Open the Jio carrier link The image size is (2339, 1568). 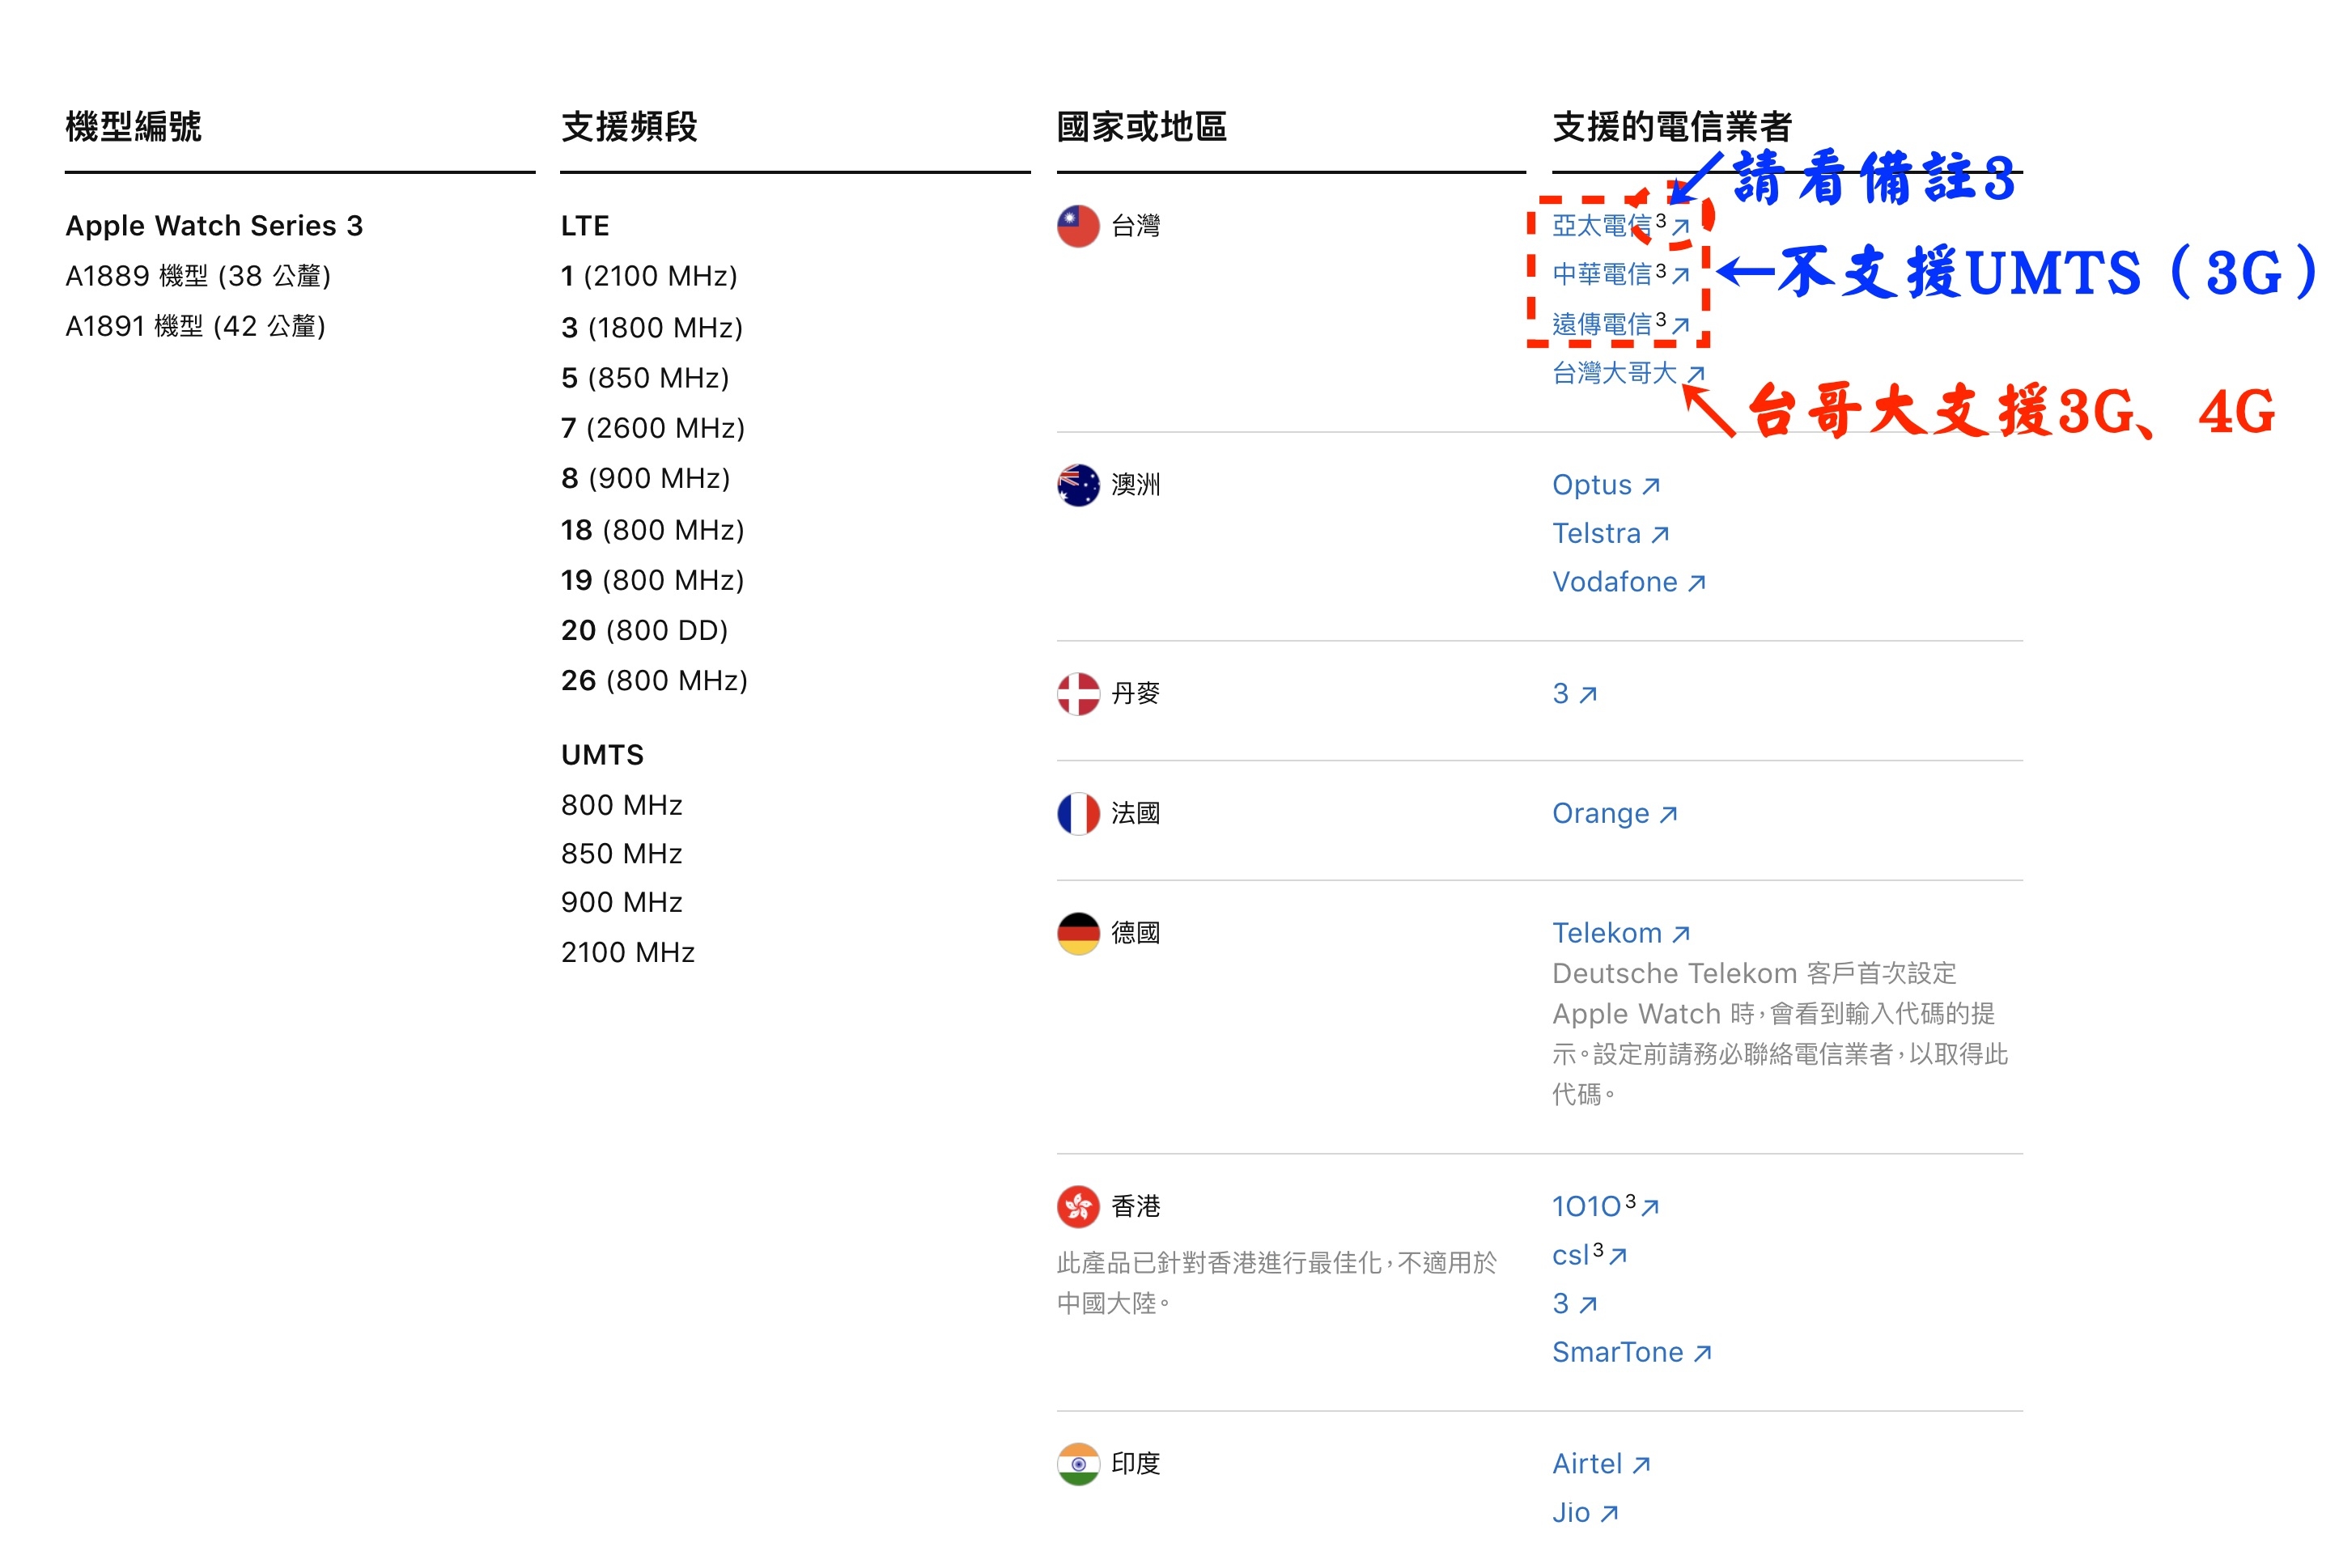1585,1513
